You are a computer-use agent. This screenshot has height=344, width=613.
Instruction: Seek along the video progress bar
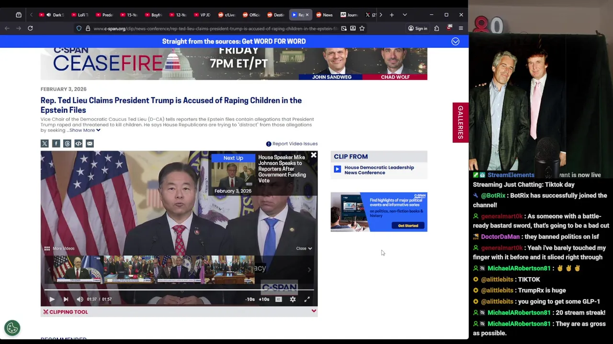[179, 290]
